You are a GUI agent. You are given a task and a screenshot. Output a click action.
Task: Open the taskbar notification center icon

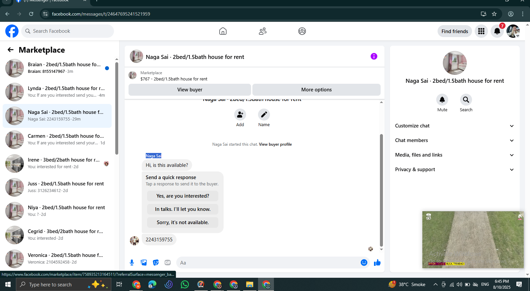coord(519,284)
